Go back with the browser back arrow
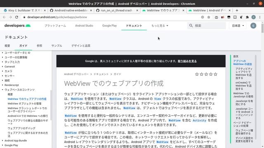 click(x=4, y=17)
